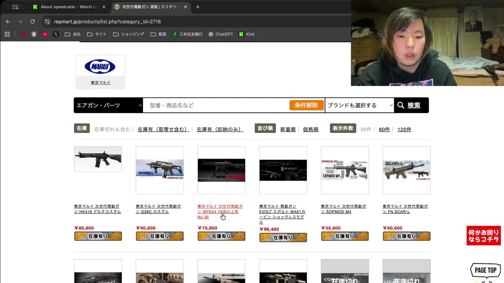This screenshot has height=283, width=504.
Task: Show 60件 per page
Action: coord(384,129)
